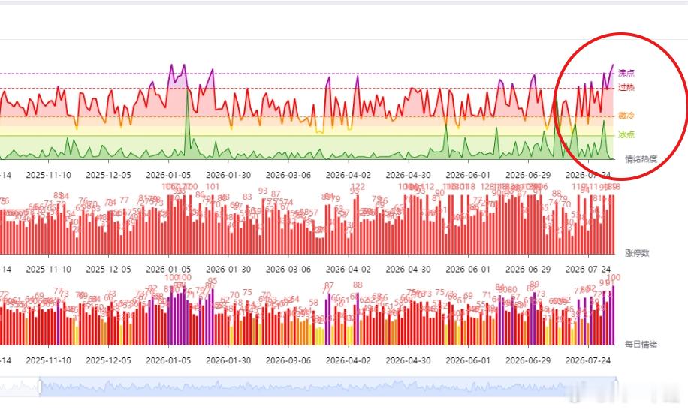Click 2026-01-05 date under the 情绪热度 chart
Image resolution: width=688 pixels, height=410 pixels.
coord(168,175)
